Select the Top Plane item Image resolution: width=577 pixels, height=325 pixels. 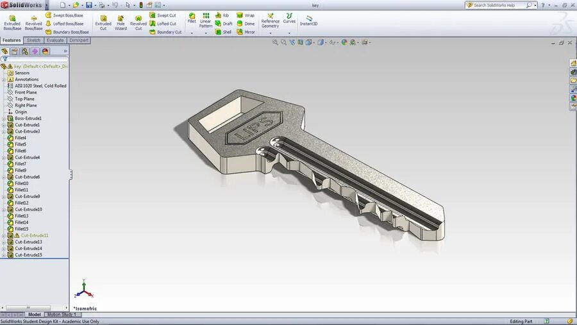24,99
